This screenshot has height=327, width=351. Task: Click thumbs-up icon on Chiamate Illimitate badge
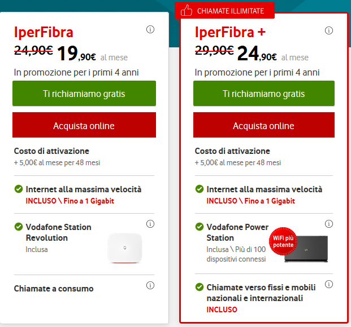187,11
